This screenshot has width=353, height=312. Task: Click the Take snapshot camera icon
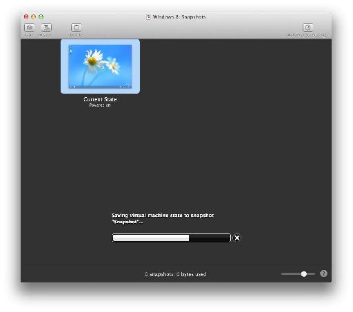pos(29,28)
